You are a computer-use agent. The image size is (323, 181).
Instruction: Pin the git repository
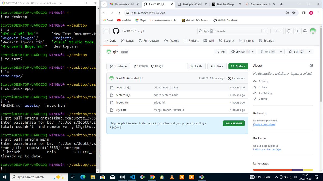pyautogui.click(x=220, y=51)
